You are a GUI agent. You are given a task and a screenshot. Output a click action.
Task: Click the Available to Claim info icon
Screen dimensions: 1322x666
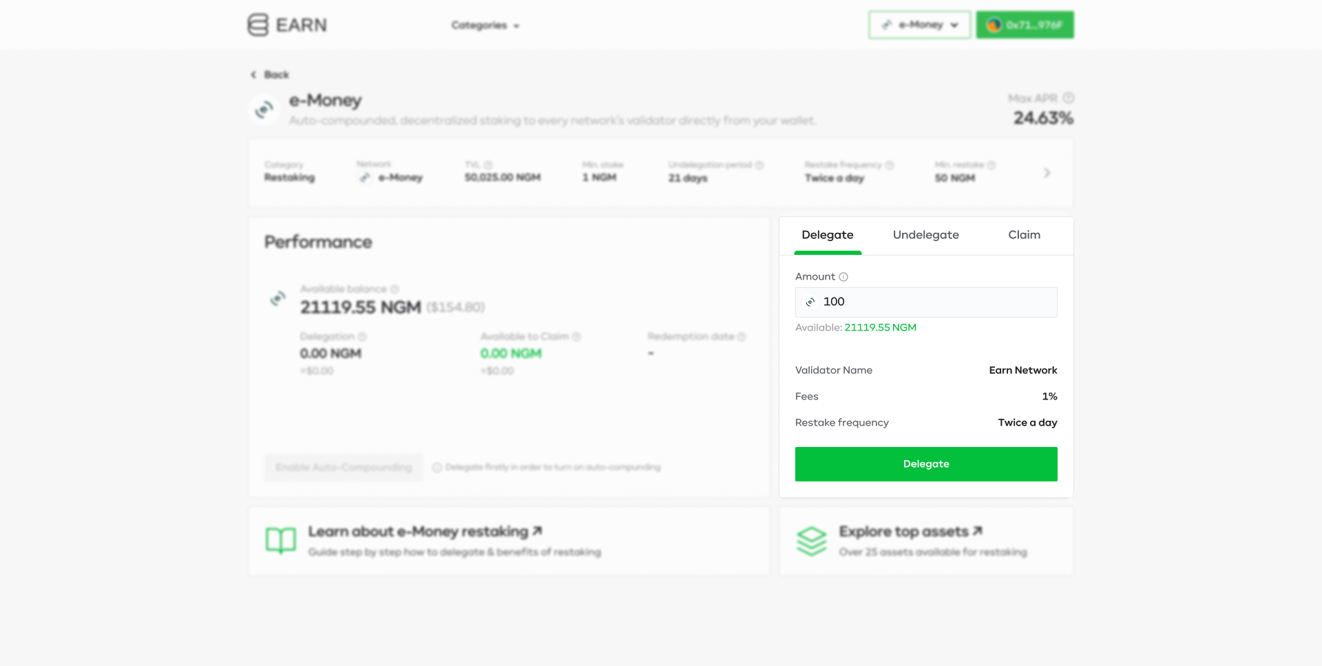coord(576,337)
